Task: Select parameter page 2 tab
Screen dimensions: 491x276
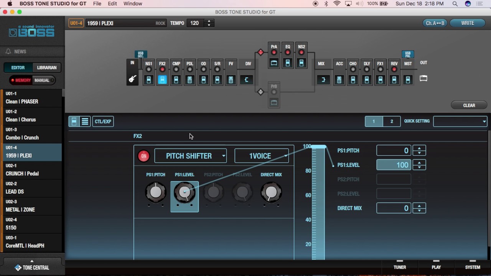Action: (x=392, y=122)
